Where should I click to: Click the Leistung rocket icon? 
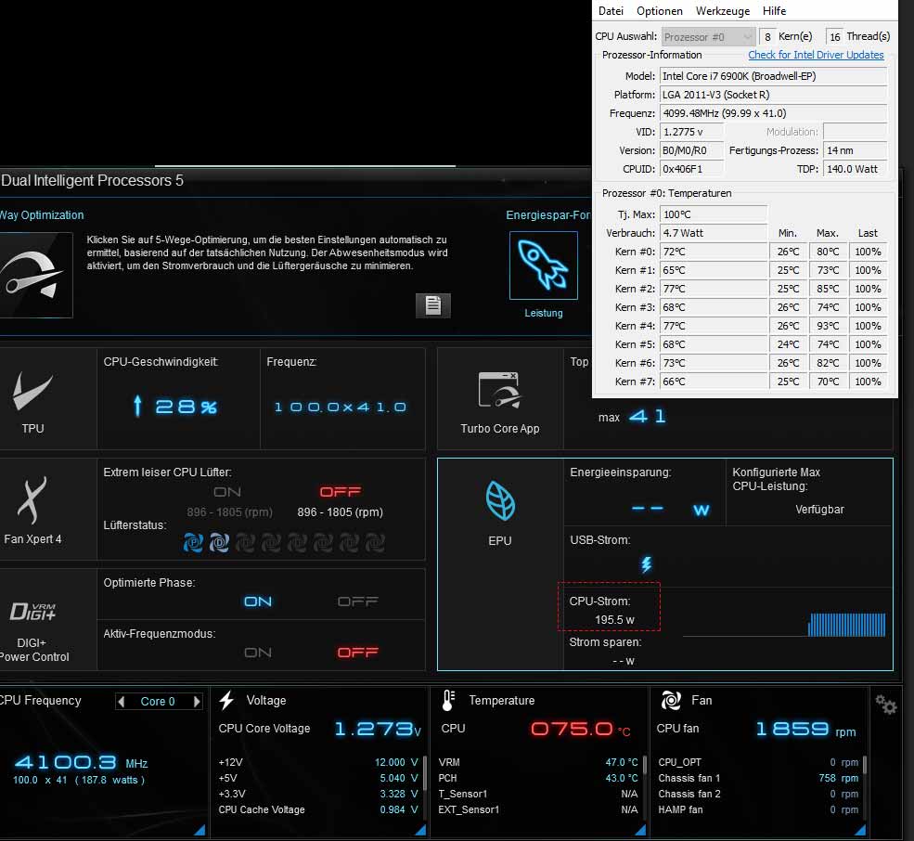tap(543, 265)
